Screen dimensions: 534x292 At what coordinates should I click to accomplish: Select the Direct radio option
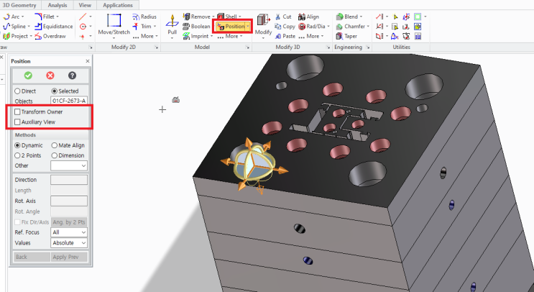(25, 91)
